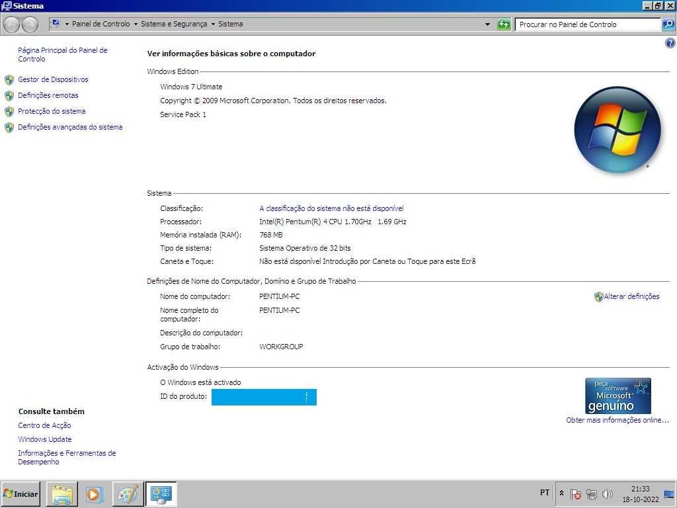
Task: Click the Action Center flag tray icon
Action: click(576, 493)
